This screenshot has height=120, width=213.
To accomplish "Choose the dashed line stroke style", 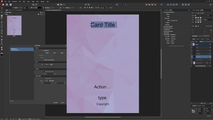I will coord(200,13).
